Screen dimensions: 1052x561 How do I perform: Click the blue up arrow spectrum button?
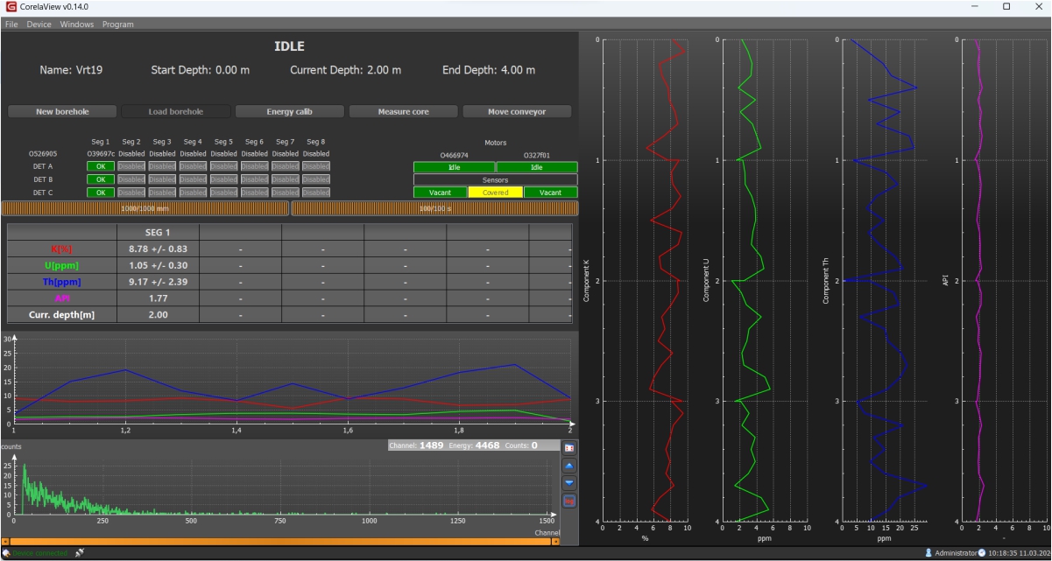coord(569,466)
